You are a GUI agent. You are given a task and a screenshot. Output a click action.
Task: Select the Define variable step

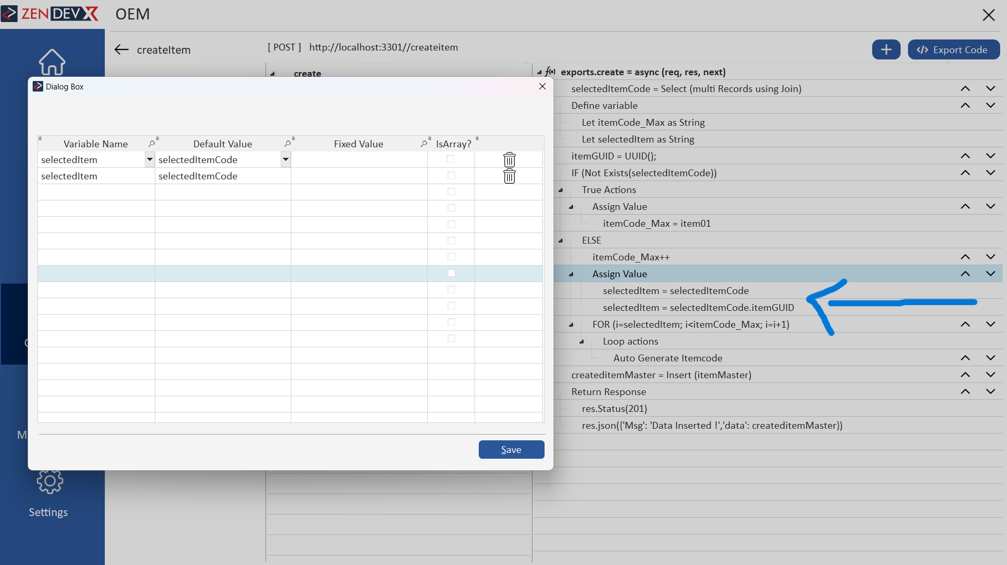click(x=604, y=105)
